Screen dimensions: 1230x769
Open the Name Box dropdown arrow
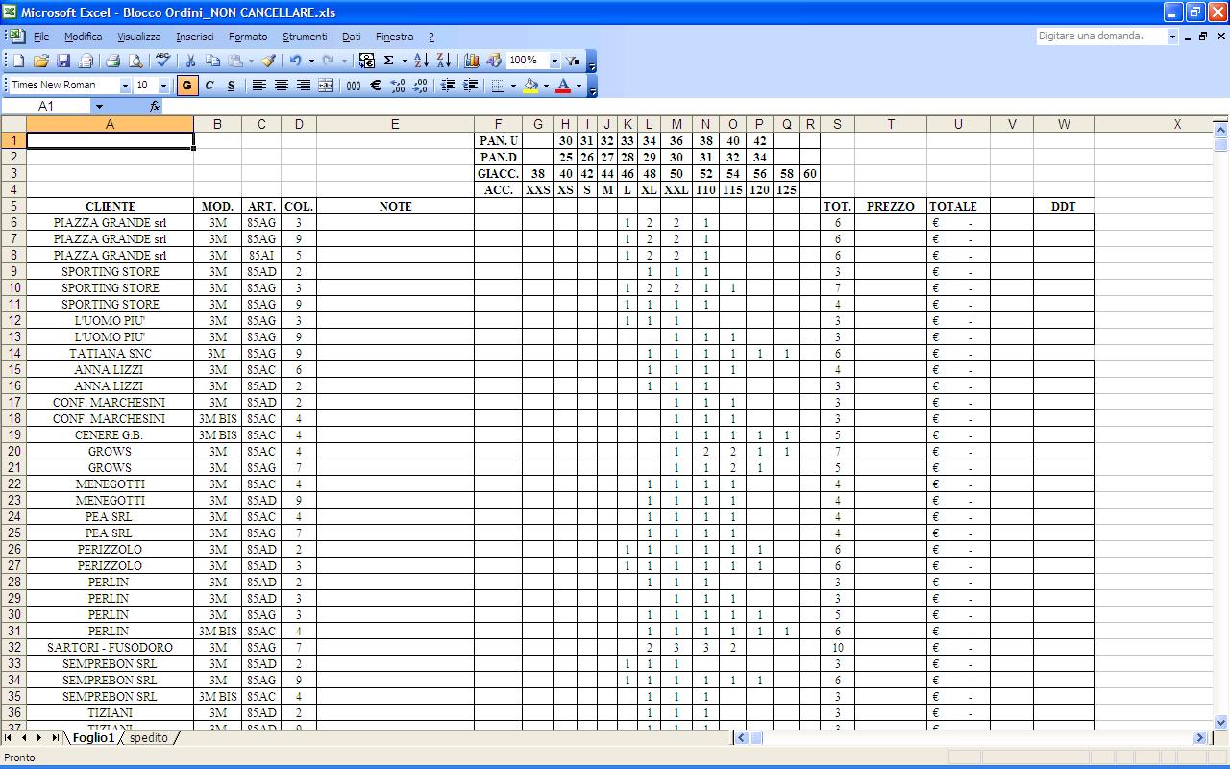tap(98, 106)
